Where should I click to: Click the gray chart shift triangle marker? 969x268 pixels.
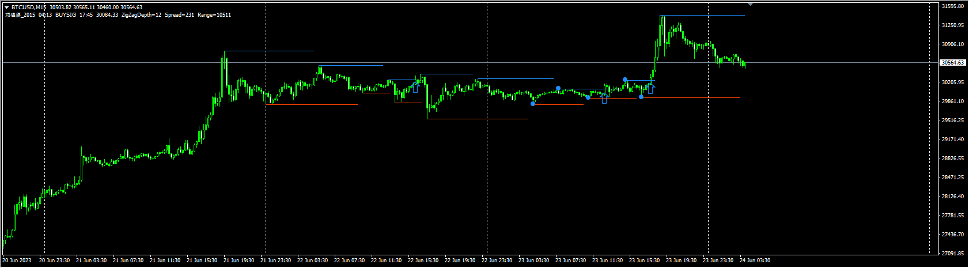[x=751, y=4]
